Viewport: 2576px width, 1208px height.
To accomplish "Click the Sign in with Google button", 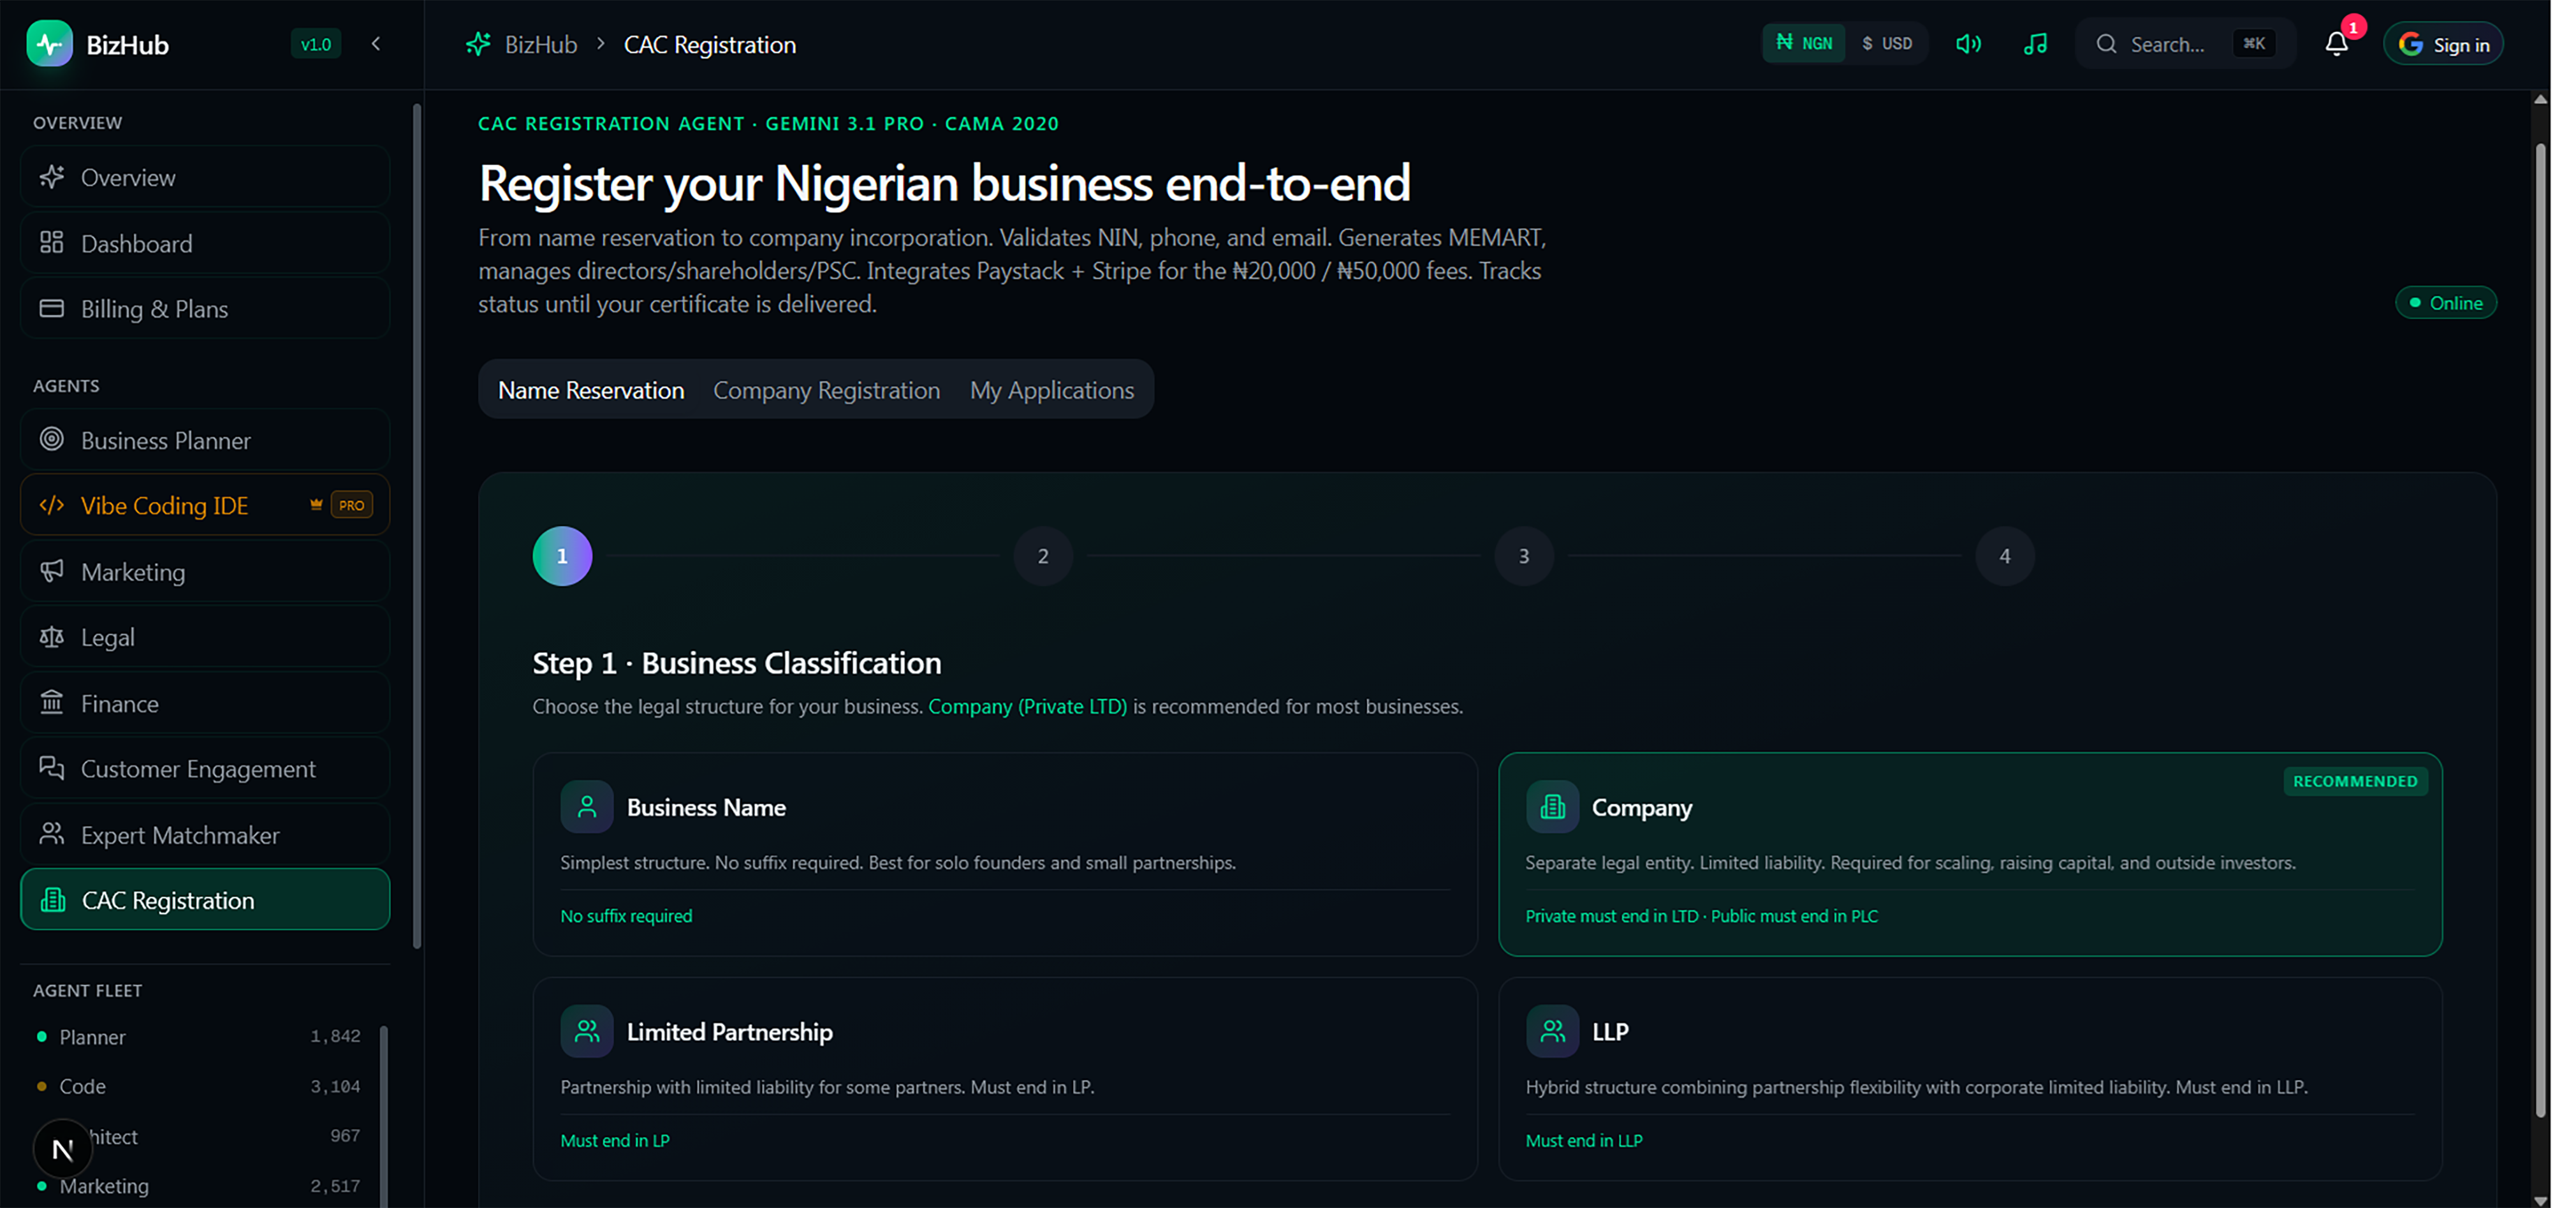I will pyautogui.click(x=2443, y=44).
